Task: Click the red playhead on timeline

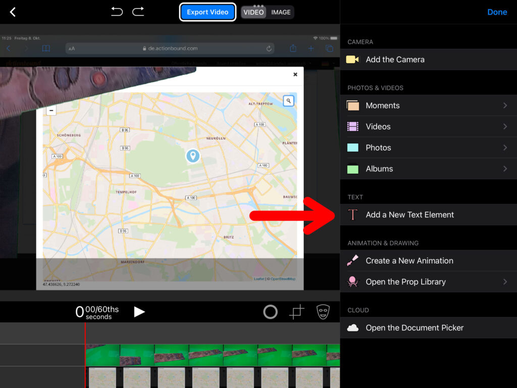Action: click(x=85, y=354)
